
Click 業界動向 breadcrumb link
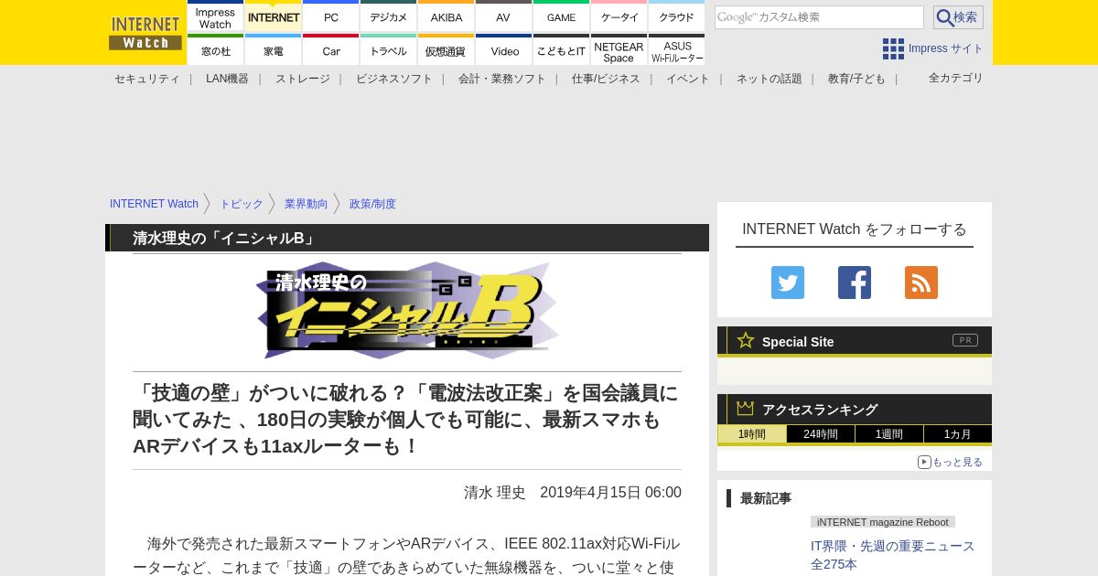tap(306, 204)
